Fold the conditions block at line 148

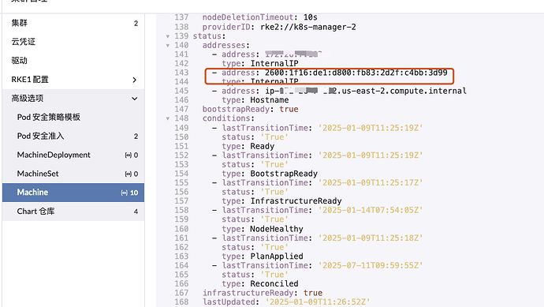click(168, 118)
